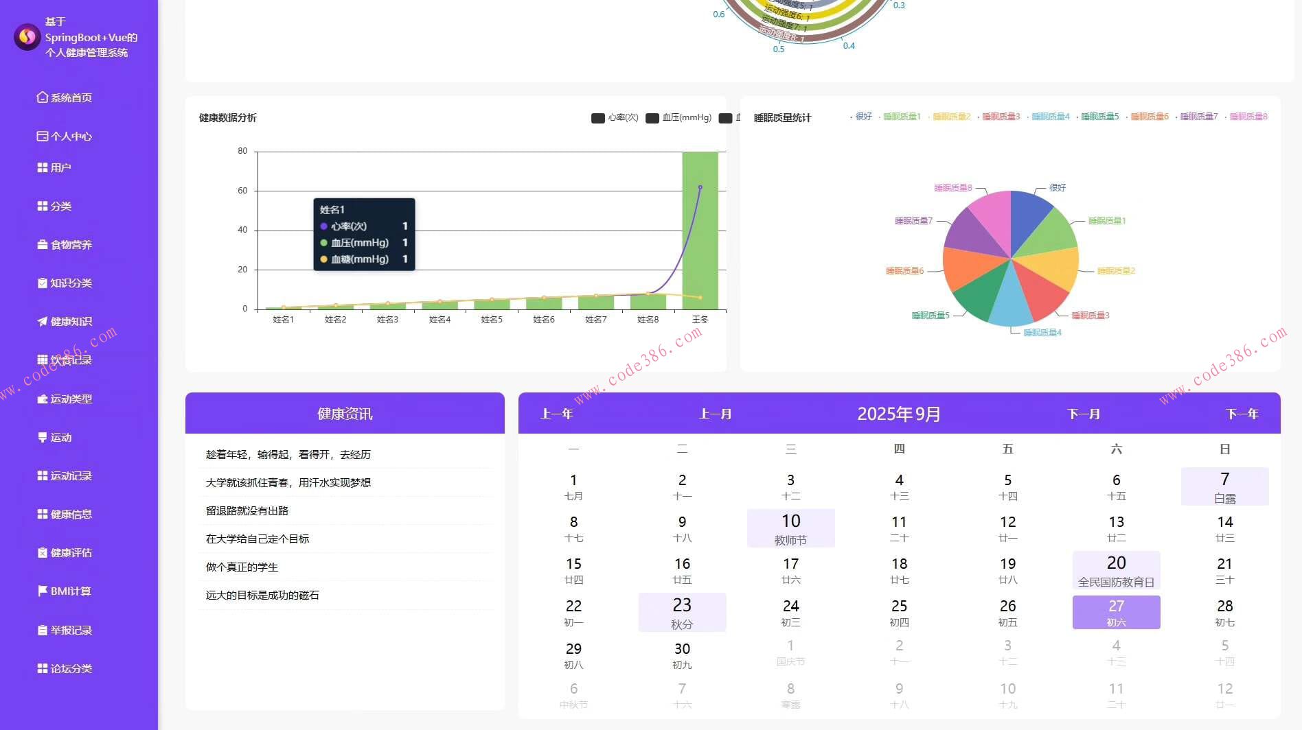
Task: Advance calendar with 下一月
Action: point(1084,414)
